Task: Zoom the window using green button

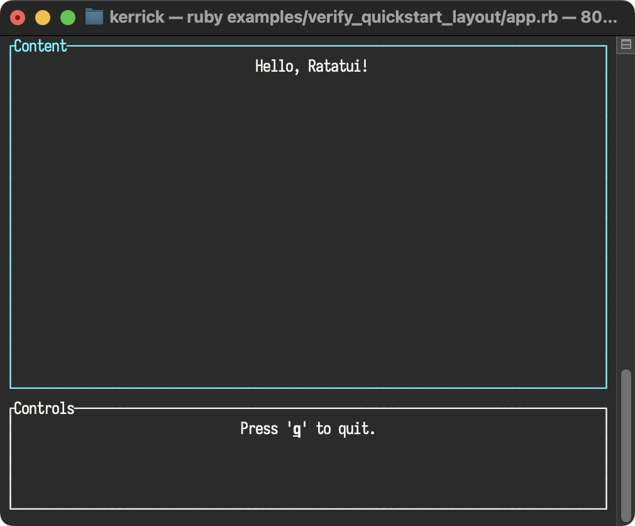Action: pos(68,18)
